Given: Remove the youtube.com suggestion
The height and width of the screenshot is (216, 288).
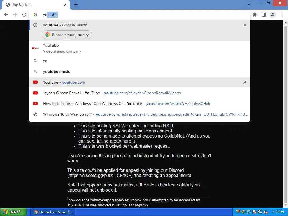Looking at the screenshot, I should pyautogui.click(x=245, y=82).
